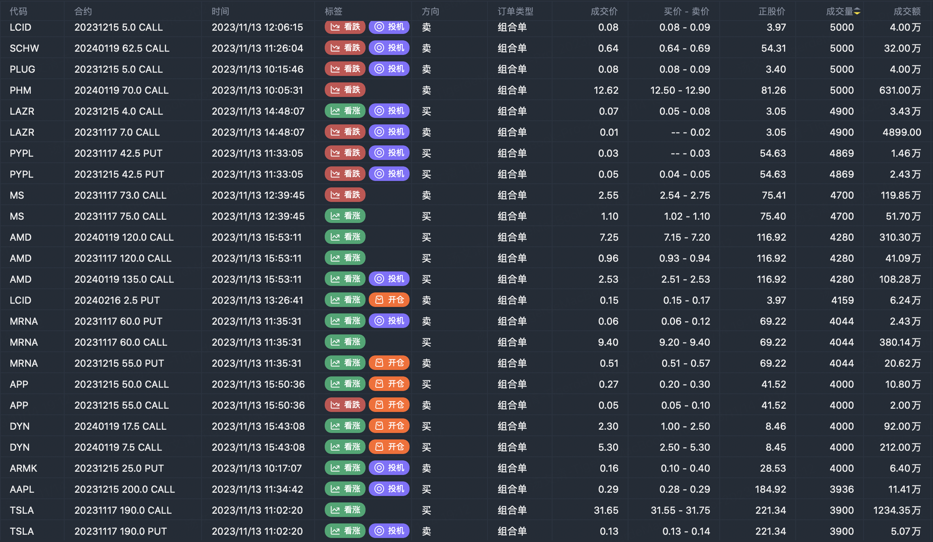
Task: Click the 看跌 tag on PHM row
Action: click(x=345, y=90)
